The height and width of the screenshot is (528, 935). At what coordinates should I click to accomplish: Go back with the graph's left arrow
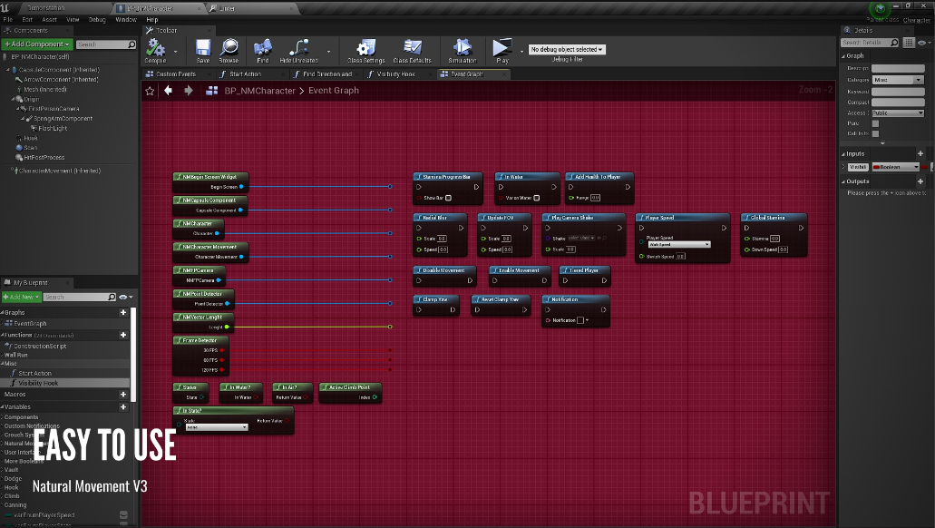[x=168, y=90]
